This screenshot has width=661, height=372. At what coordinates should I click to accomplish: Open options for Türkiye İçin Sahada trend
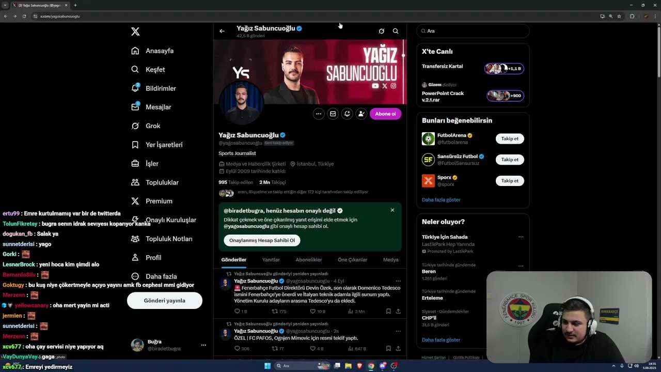point(521,237)
